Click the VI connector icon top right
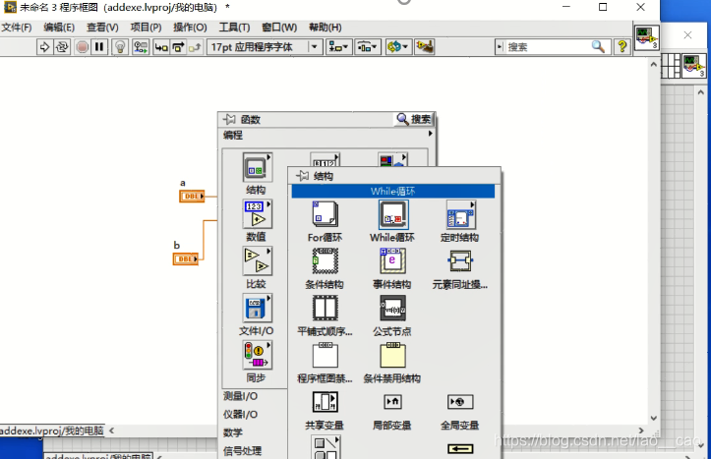The image size is (711, 459). pos(646,37)
